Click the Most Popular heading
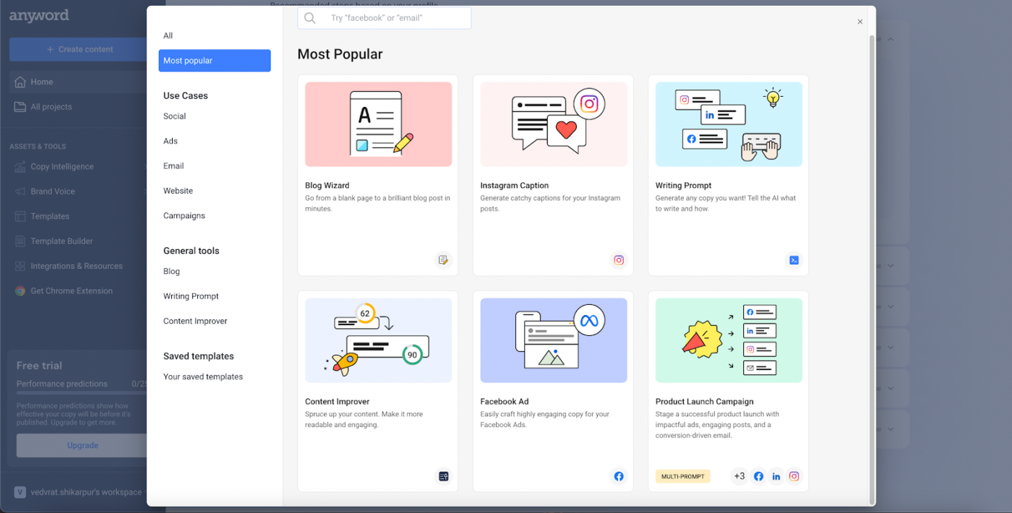The width and height of the screenshot is (1012, 513). (x=340, y=54)
